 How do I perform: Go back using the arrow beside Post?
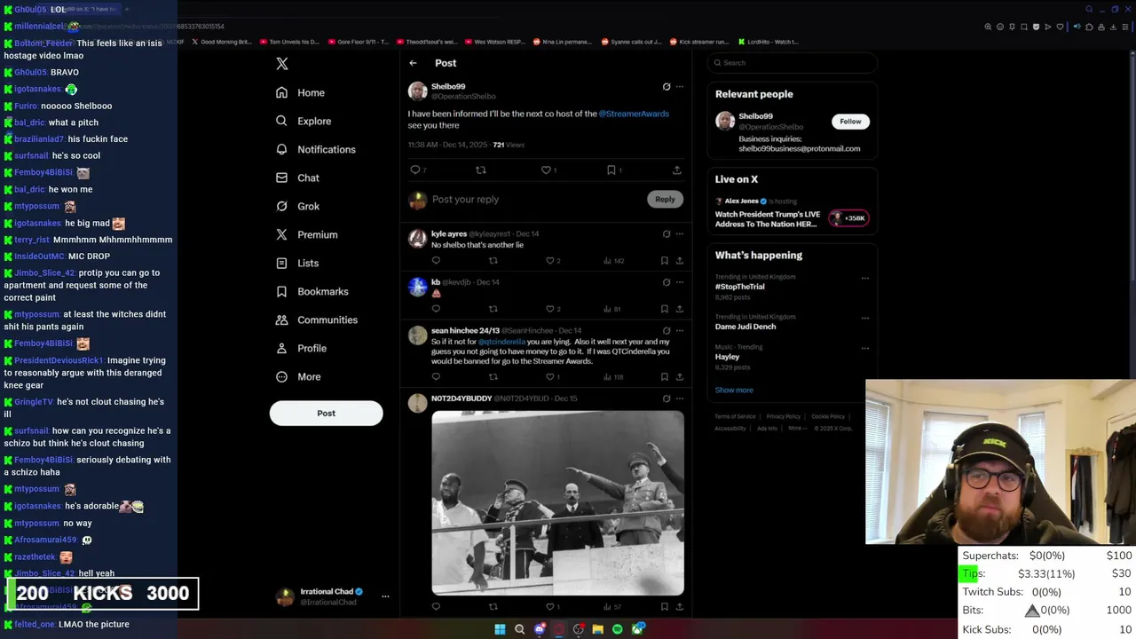click(413, 63)
